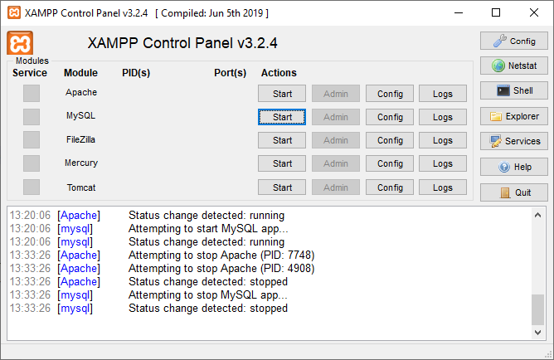The width and height of the screenshot is (554, 360).
Task: Toggle the MySQL service checkbox
Action: [x=32, y=116]
